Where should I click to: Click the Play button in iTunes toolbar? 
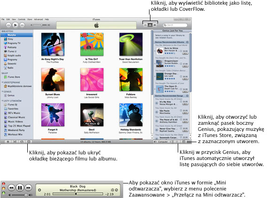tap(15, 25)
